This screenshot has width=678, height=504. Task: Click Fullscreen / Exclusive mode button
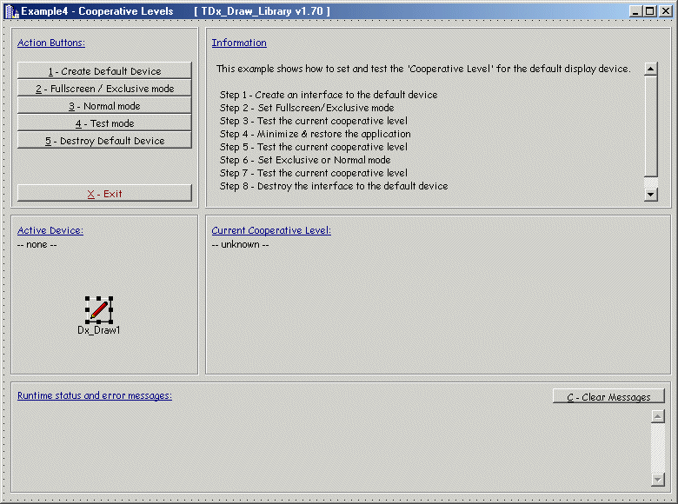pos(104,89)
